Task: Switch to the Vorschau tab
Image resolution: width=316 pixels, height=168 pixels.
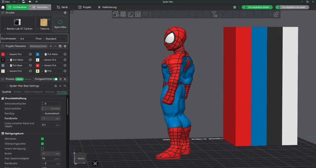Action: click(40, 7)
